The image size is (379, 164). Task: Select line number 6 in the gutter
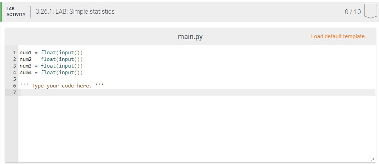pyautogui.click(x=15, y=86)
